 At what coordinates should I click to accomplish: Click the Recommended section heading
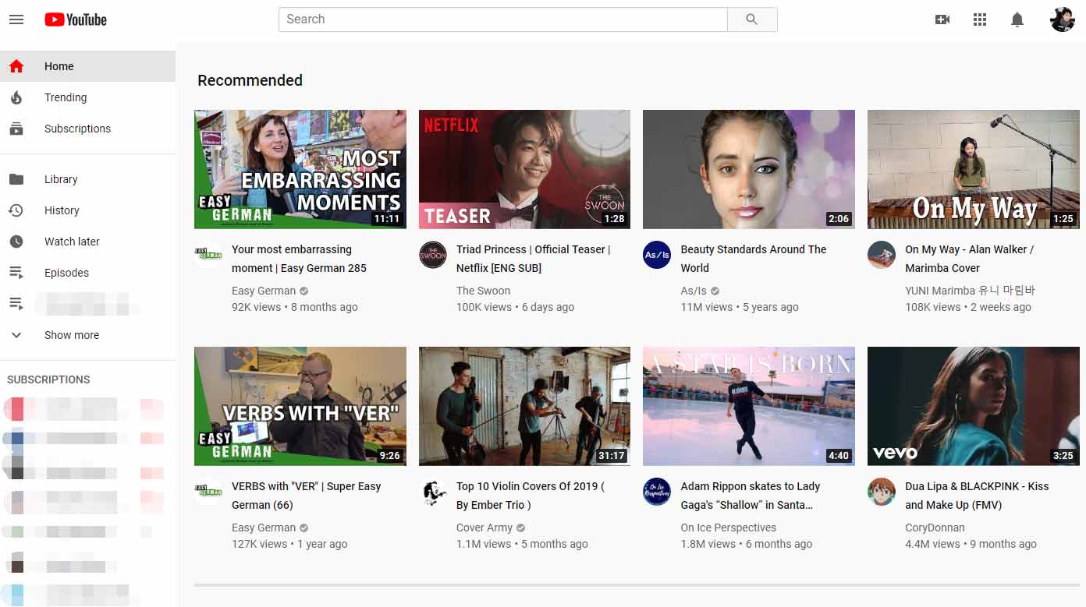click(250, 80)
